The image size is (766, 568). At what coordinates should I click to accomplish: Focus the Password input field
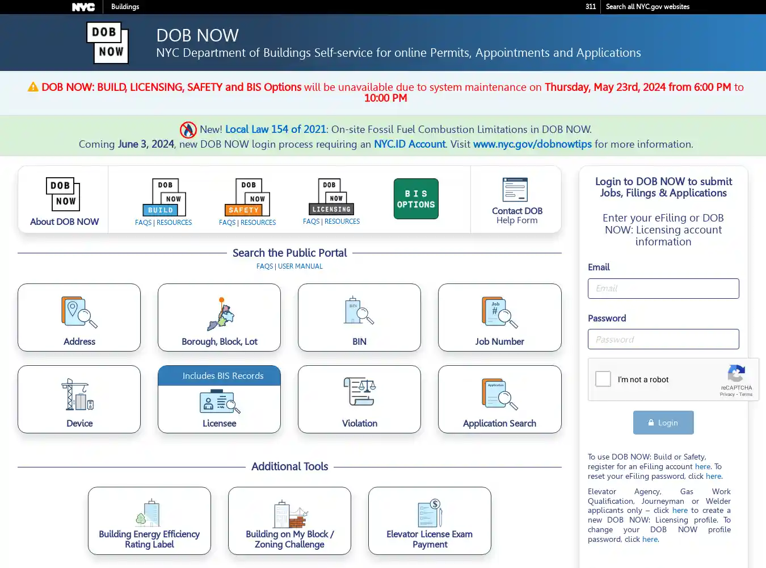click(663, 339)
